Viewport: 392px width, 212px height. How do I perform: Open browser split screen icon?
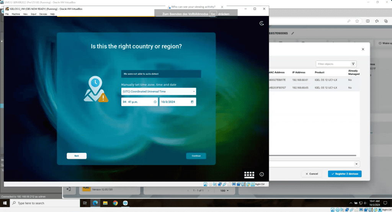click(367, 21)
